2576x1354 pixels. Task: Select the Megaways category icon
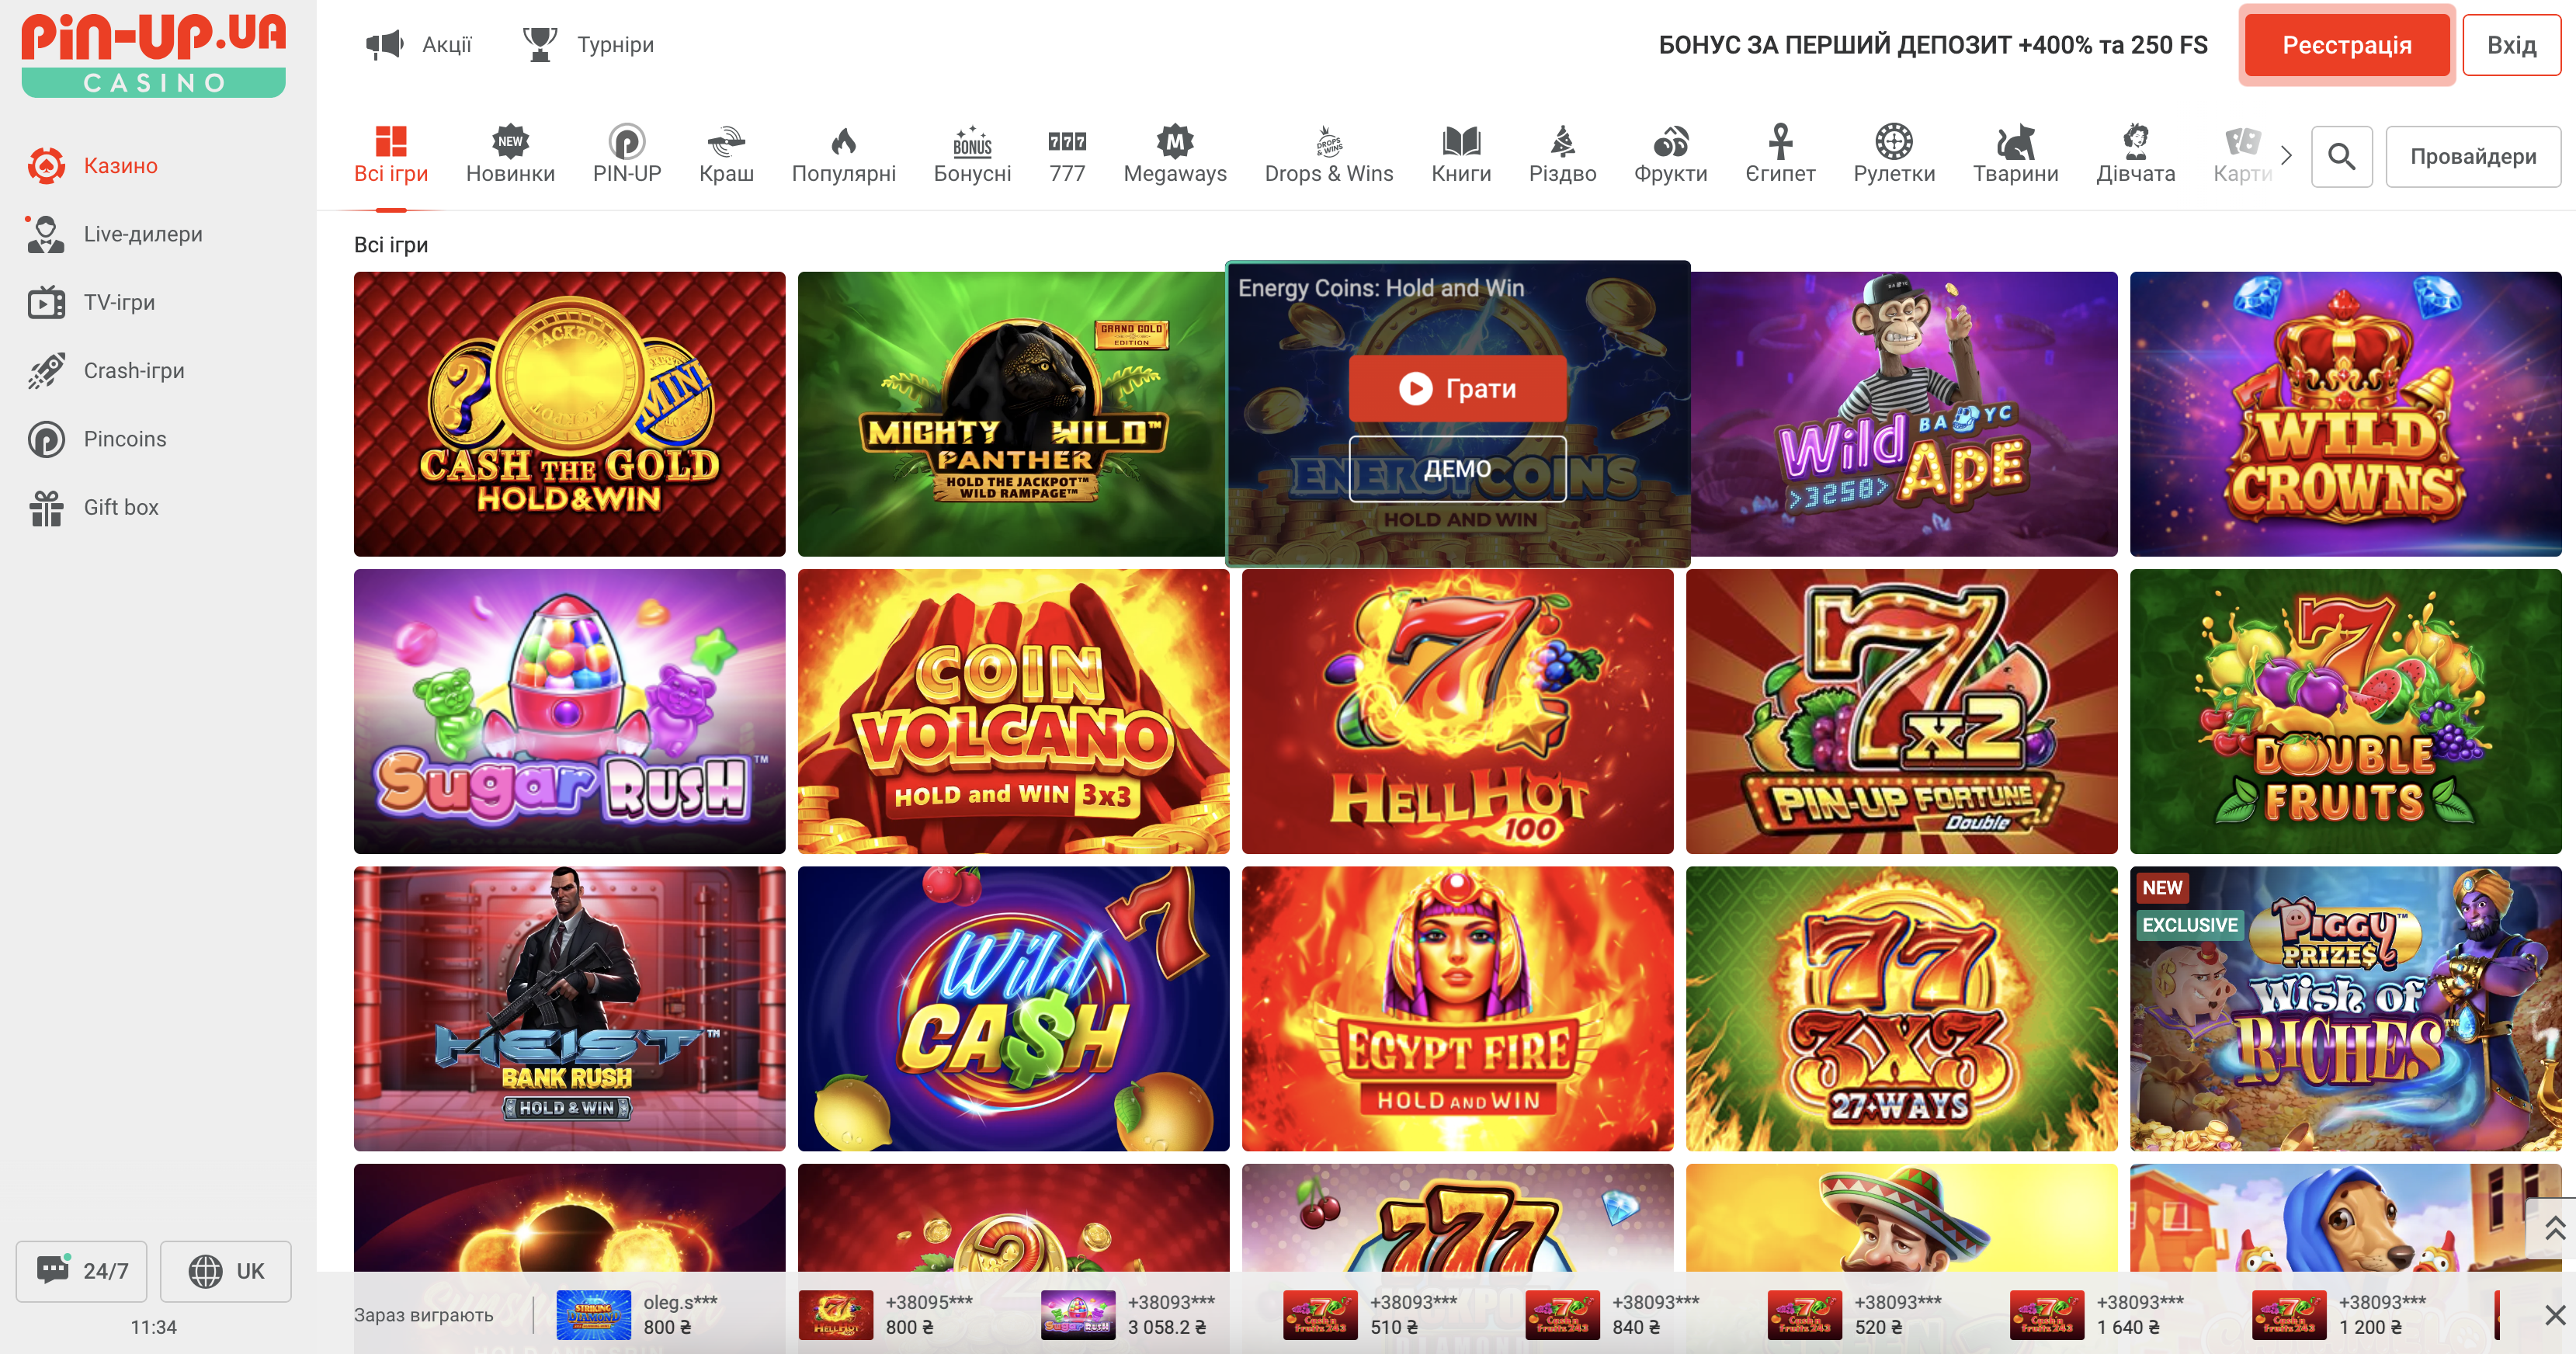(1174, 142)
